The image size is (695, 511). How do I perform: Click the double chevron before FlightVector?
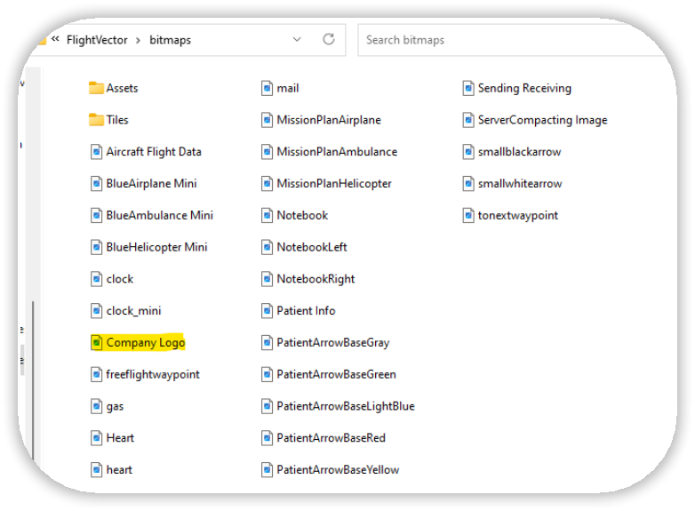pyautogui.click(x=55, y=40)
